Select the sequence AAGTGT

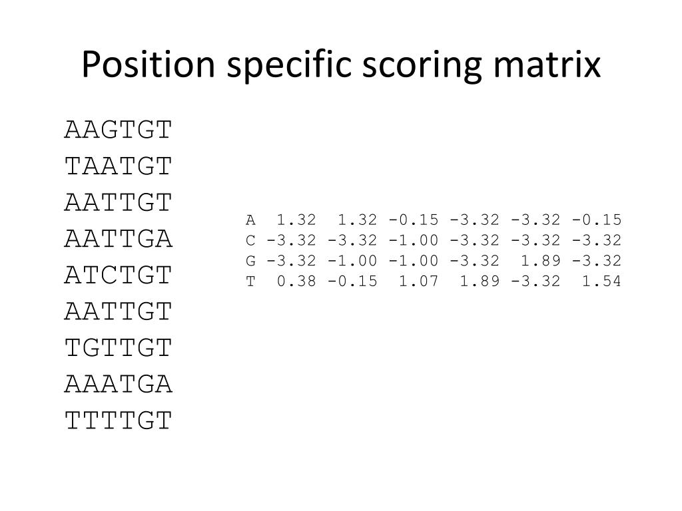tap(119, 130)
